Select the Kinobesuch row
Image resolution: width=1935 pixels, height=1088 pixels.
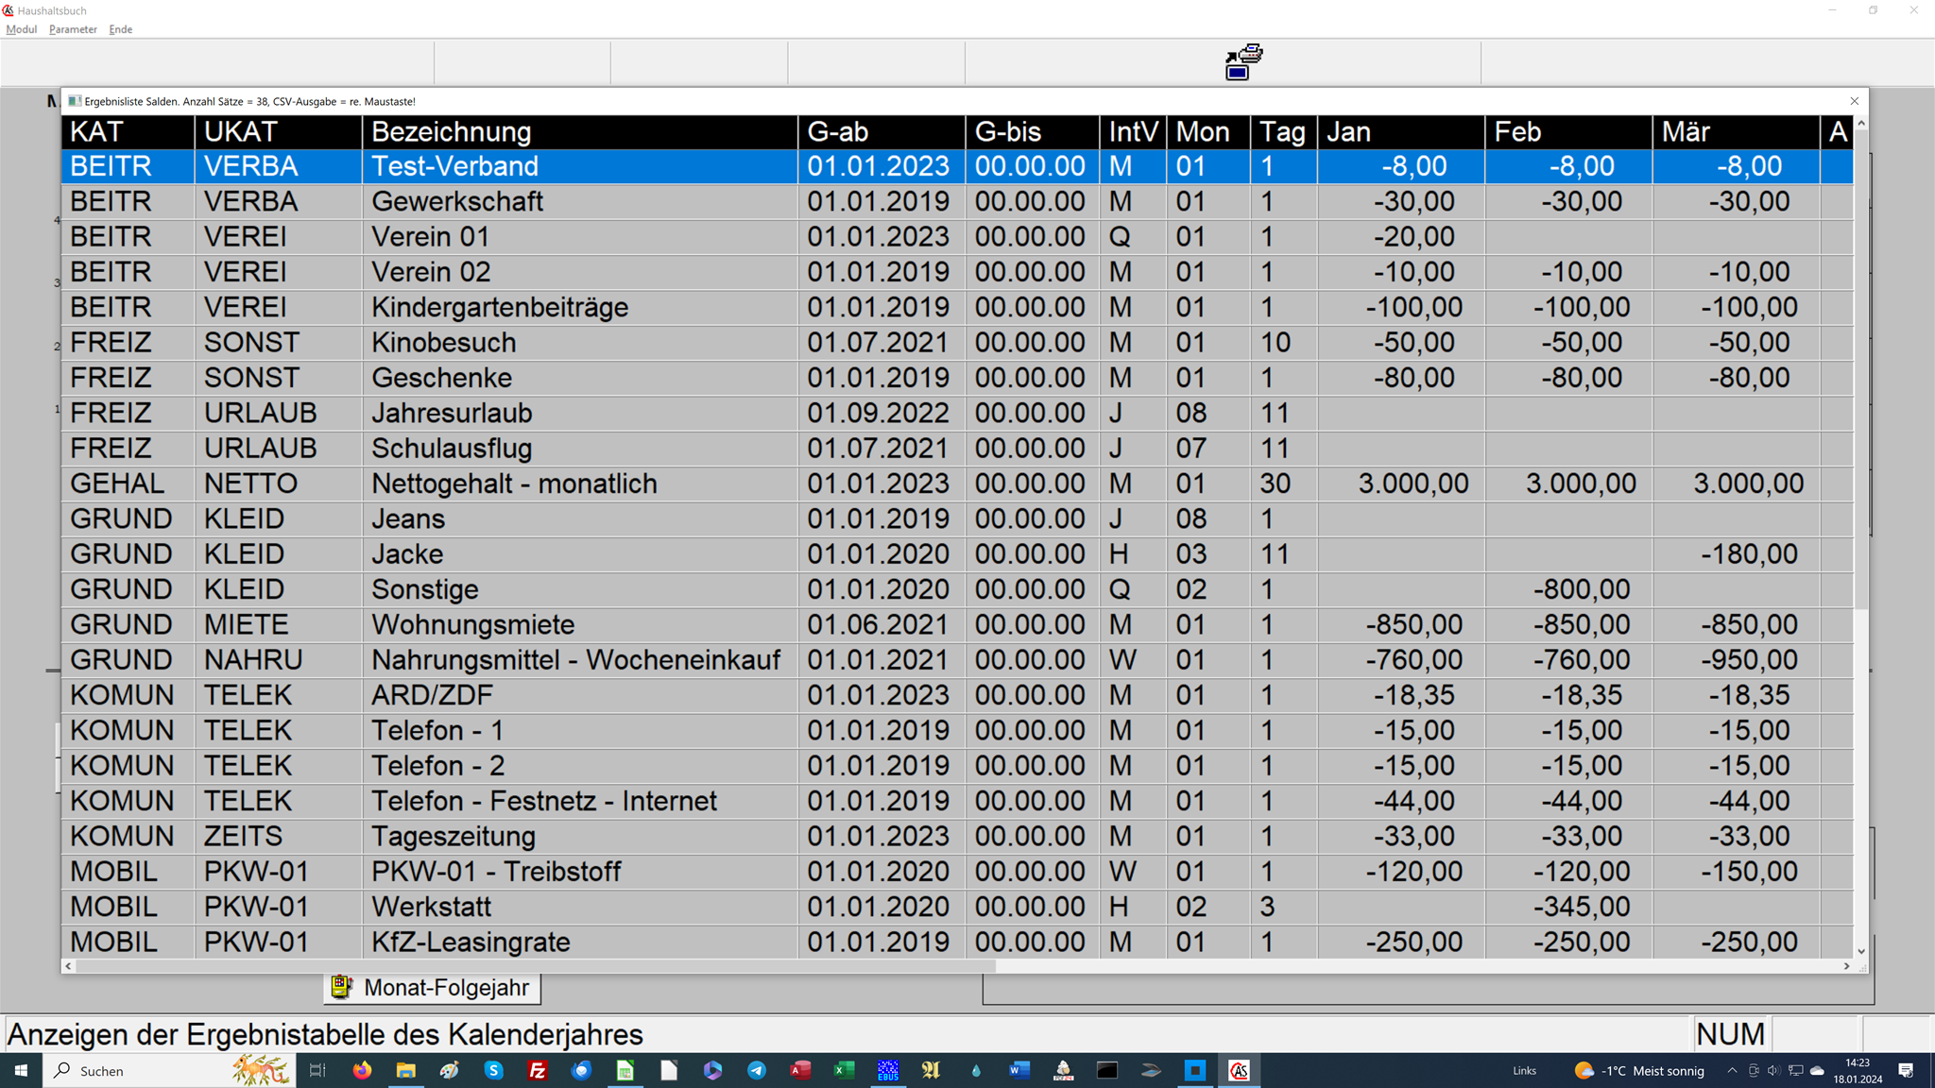(957, 342)
